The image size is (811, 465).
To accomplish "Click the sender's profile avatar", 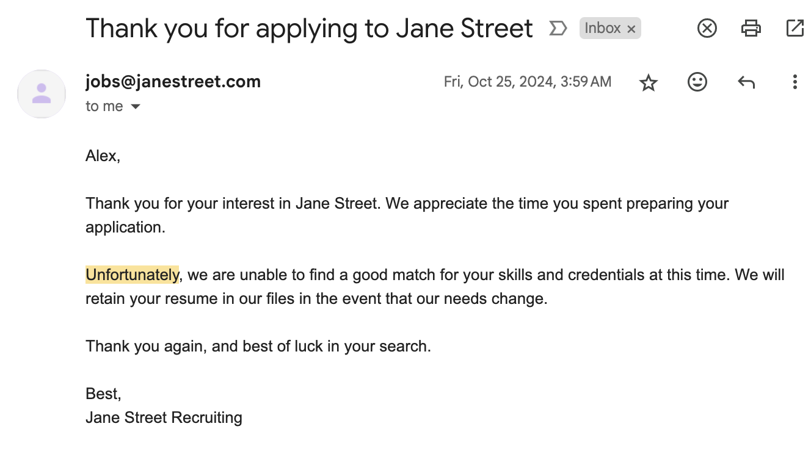I will pos(42,93).
